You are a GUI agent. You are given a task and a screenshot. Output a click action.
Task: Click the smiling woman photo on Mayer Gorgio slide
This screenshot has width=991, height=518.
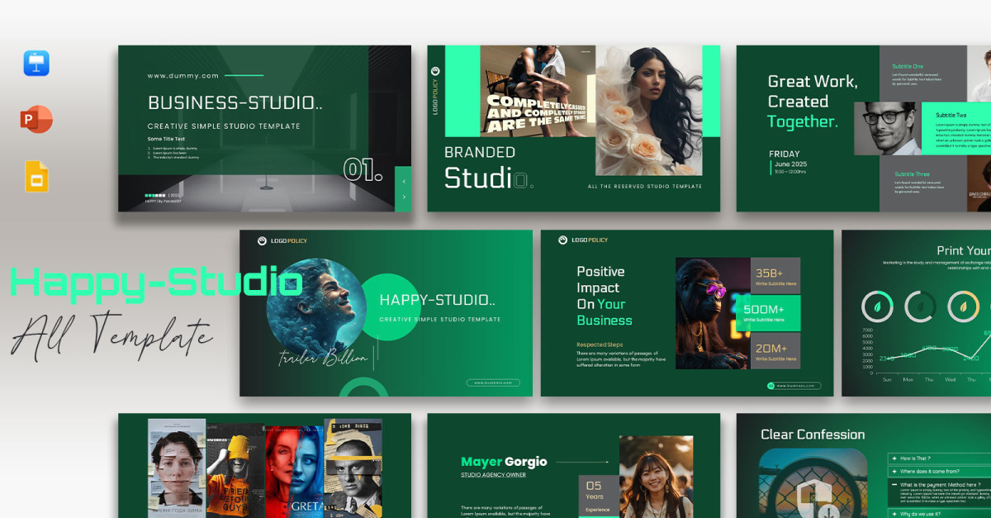click(656, 477)
